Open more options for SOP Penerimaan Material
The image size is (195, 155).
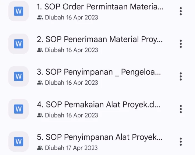click(181, 44)
